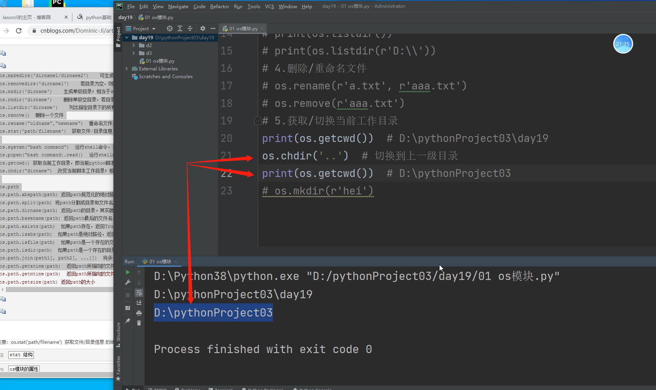Open the Navigate menu

178,7
